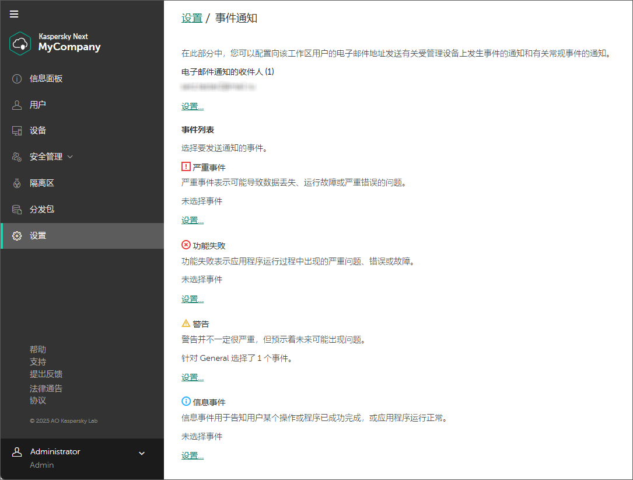Screen dimensions: 633x480
Task: Expand the 安全管理 submenu chevron
Action: 69,156
